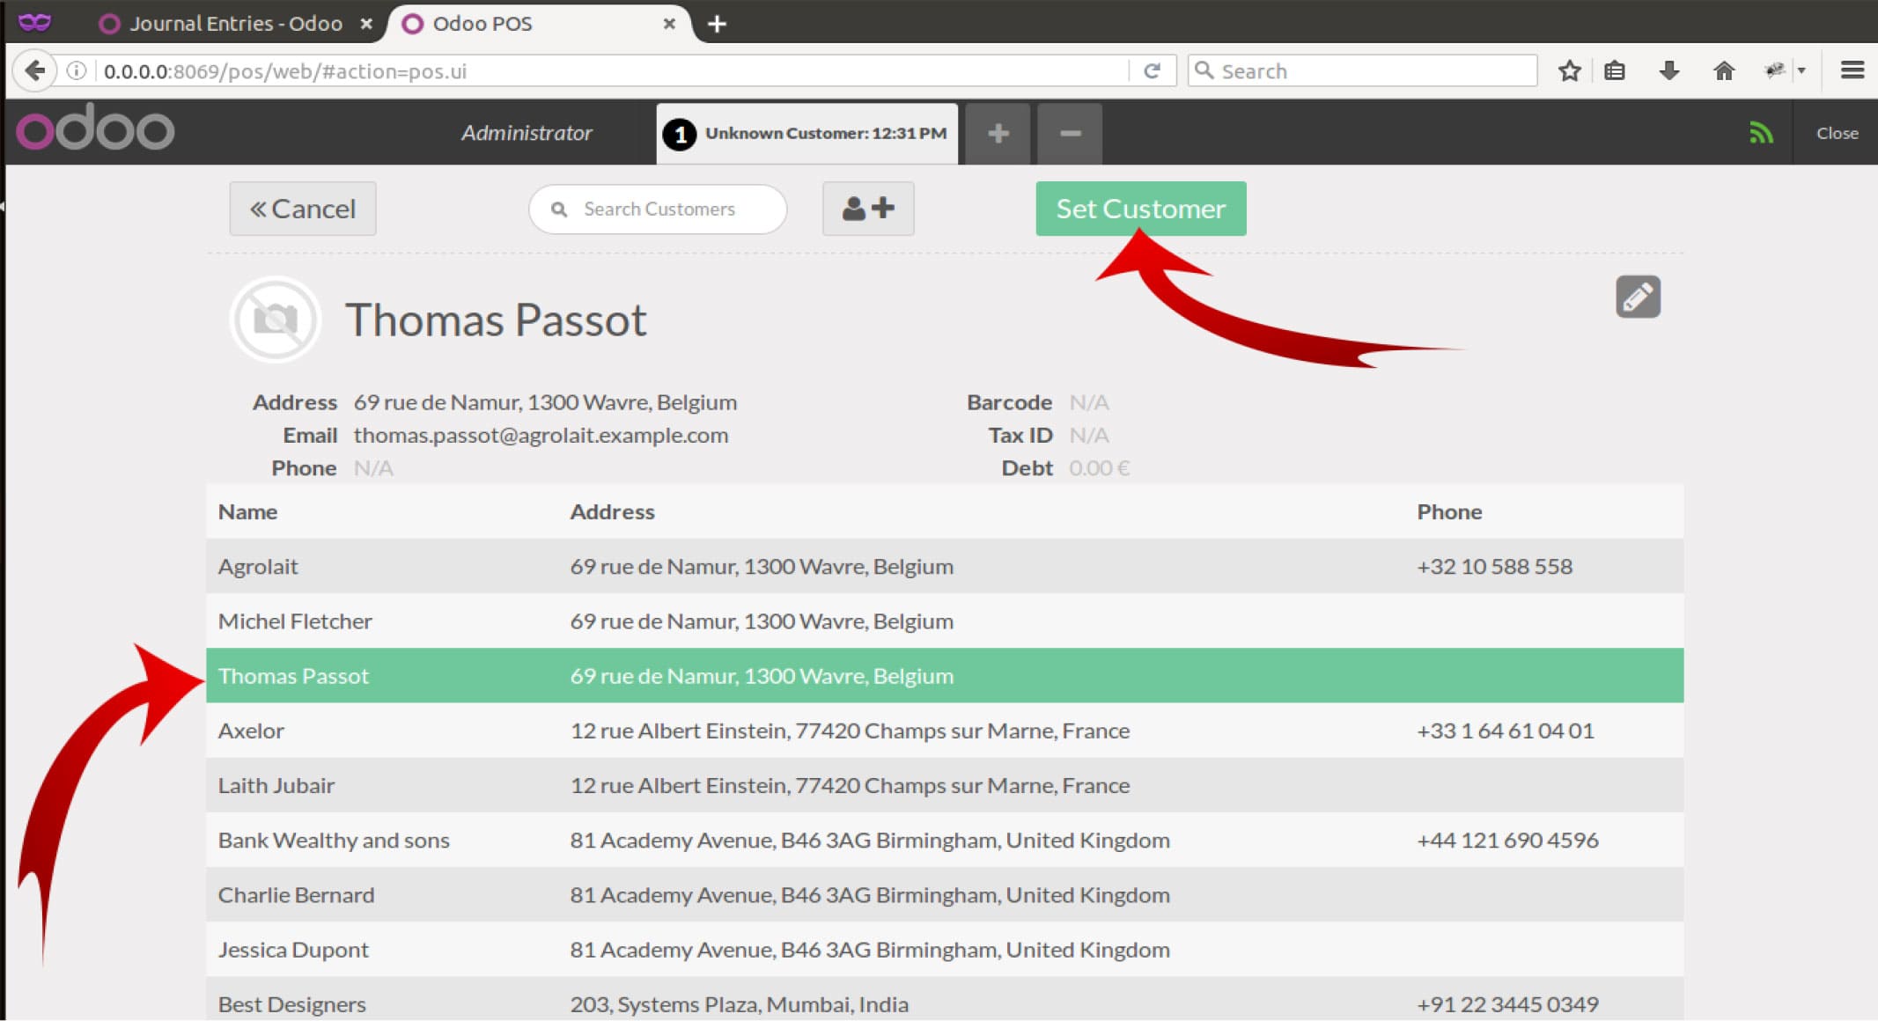This screenshot has width=1878, height=1021.
Task: Close the Odoo POS tab
Action: pos(669,24)
